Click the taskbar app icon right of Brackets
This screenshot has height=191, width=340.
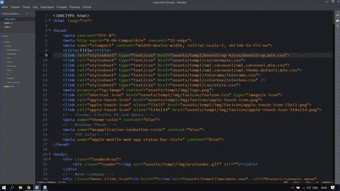click(45, 187)
